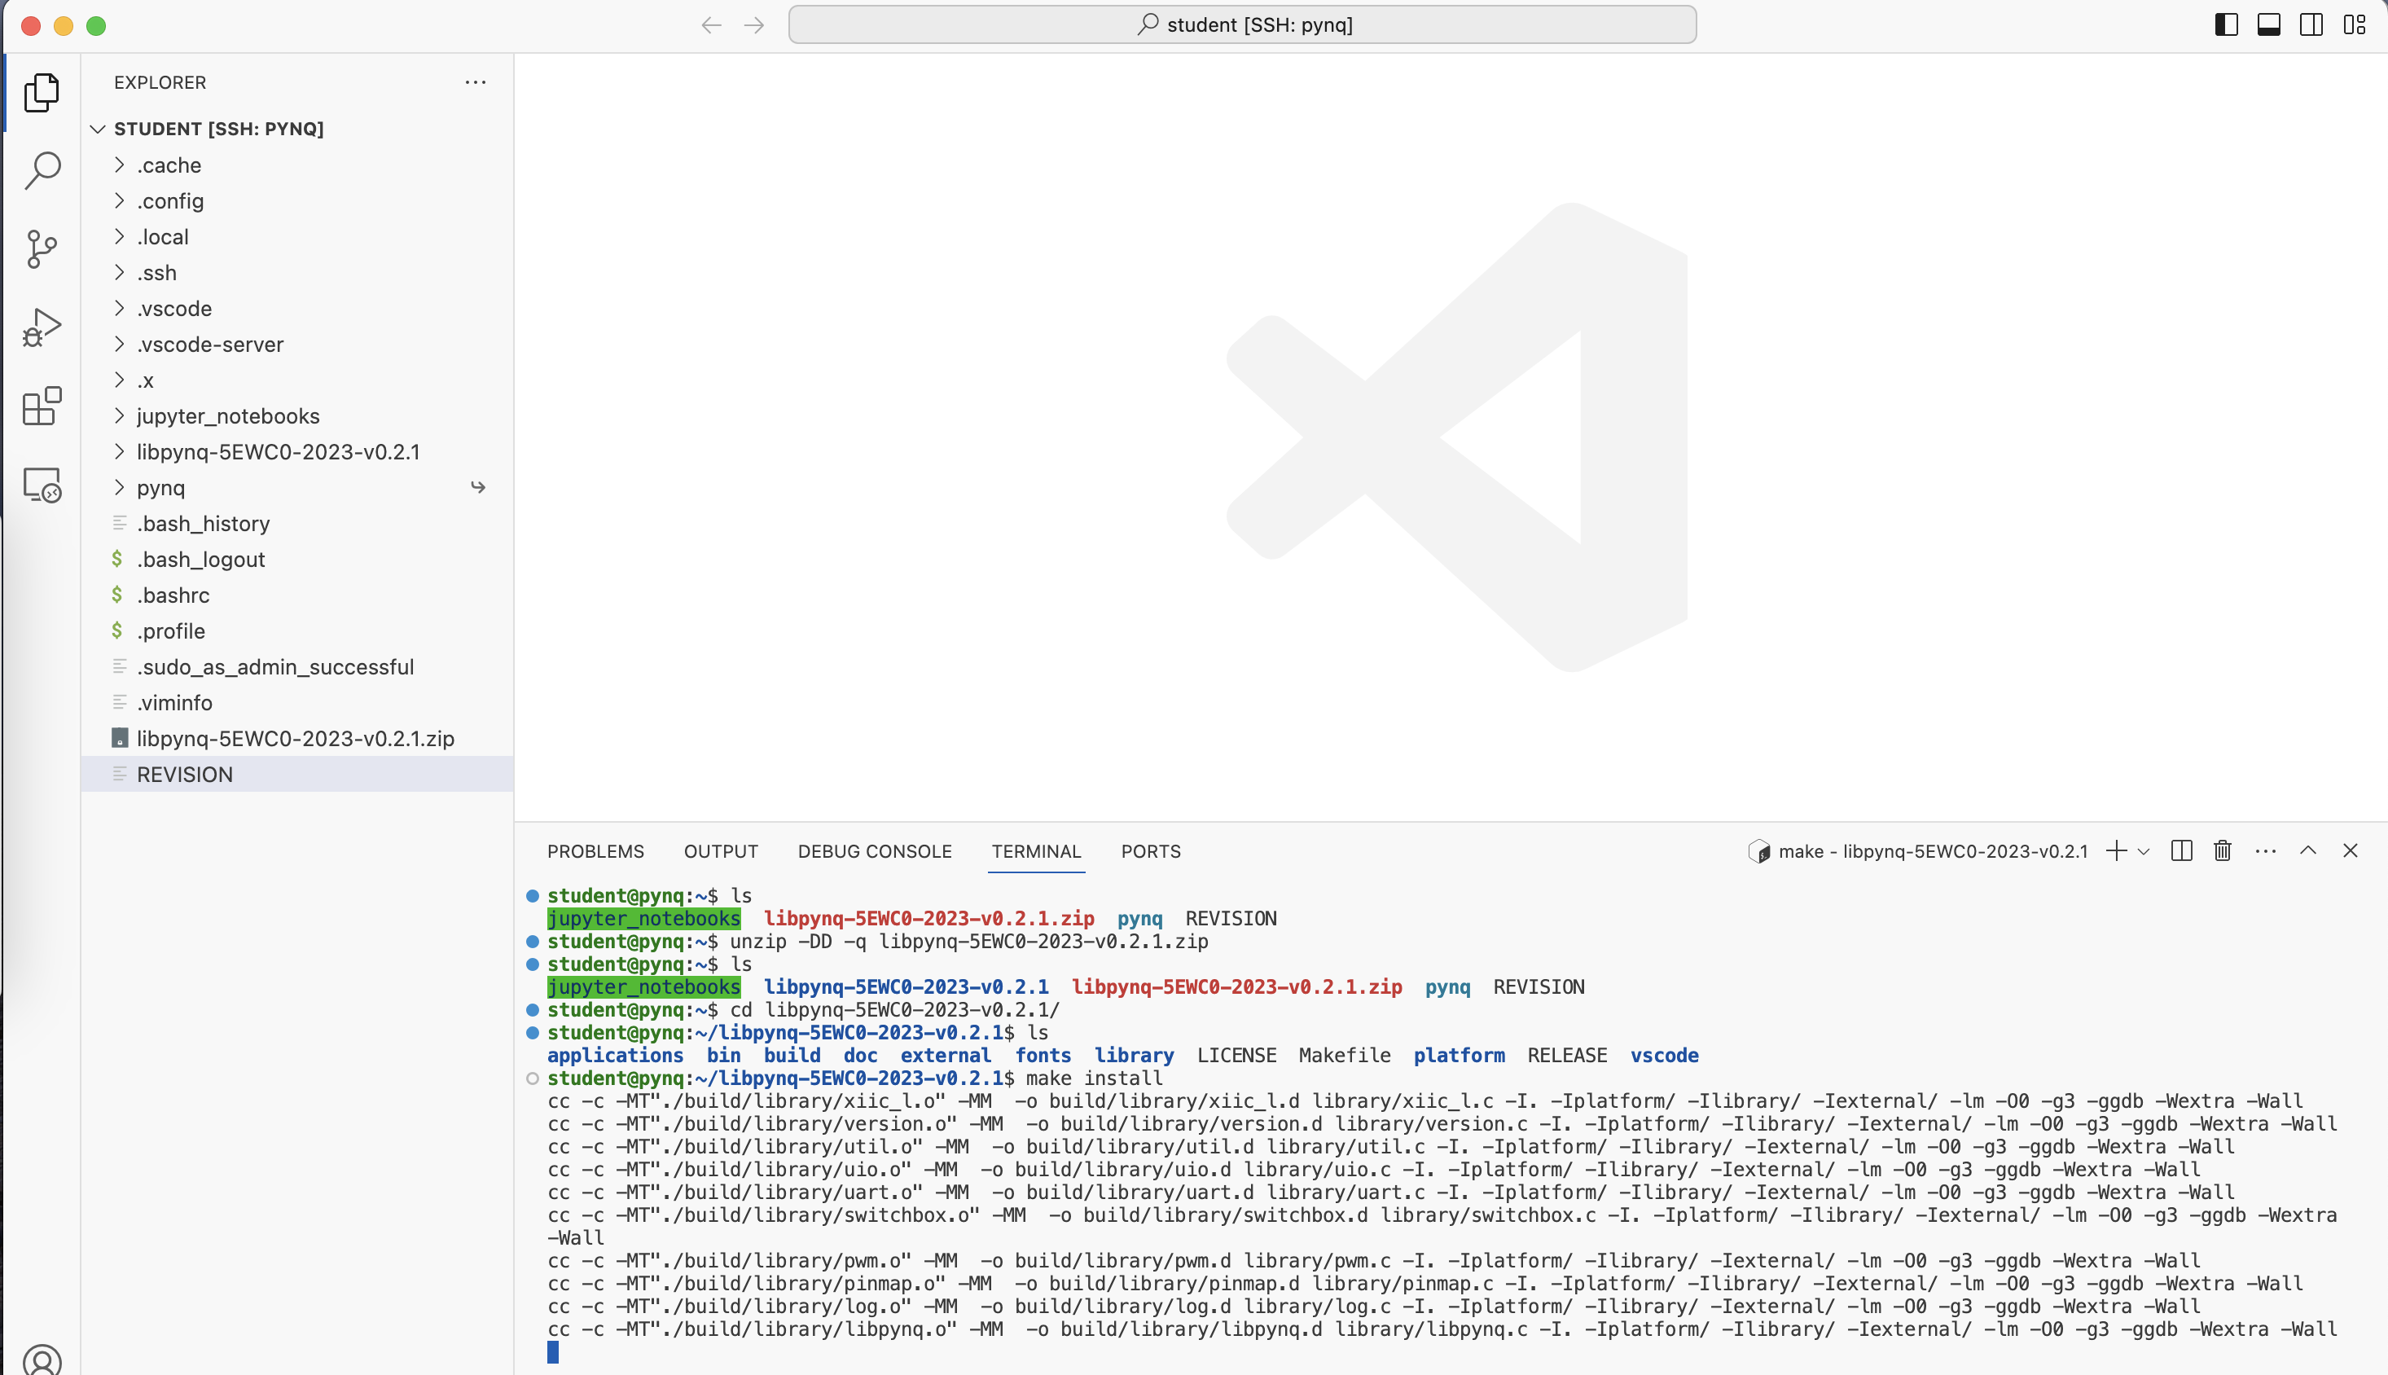Open the Run and Debug view
The height and width of the screenshot is (1375, 2388).
(42, 327)
